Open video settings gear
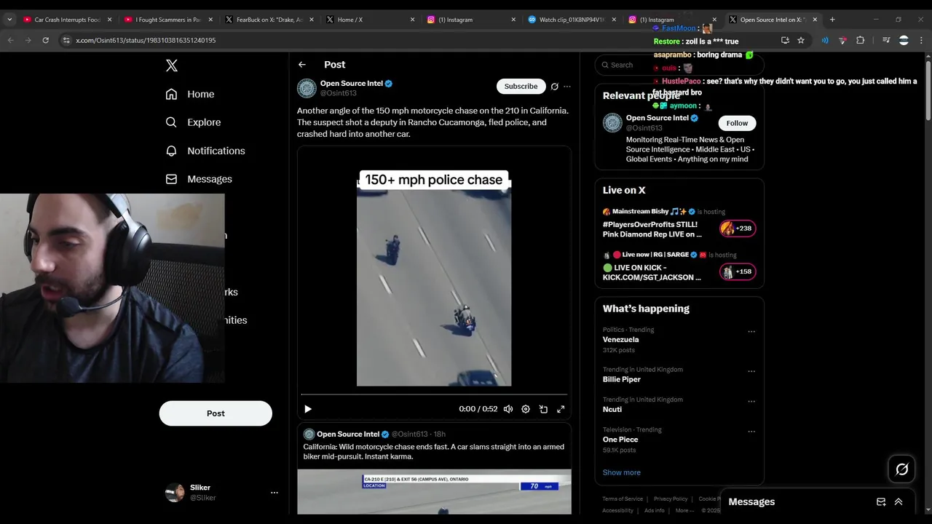This screenshot has height=524, width=932. click(x=526, y=409)
